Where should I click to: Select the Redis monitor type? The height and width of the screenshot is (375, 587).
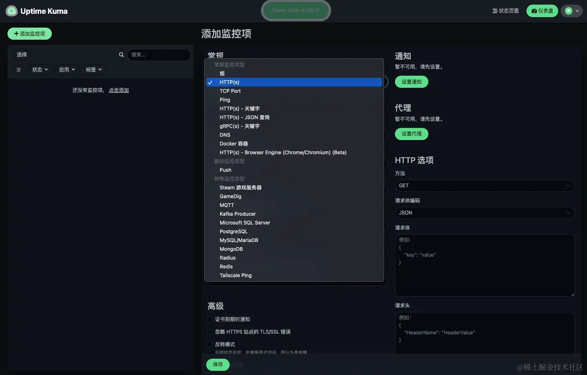click(294, 267)
